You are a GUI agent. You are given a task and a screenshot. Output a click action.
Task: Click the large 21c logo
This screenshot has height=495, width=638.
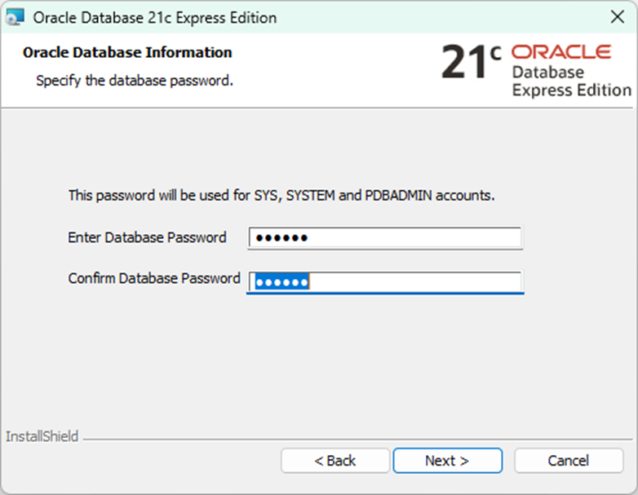pos(471,63)
